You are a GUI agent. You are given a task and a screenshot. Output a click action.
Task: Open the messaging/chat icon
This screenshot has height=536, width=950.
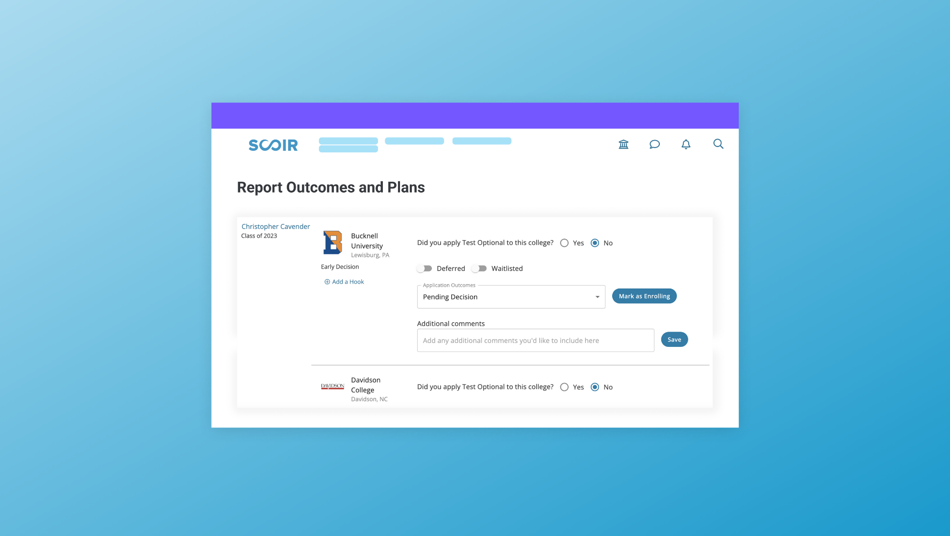(654, 144)
